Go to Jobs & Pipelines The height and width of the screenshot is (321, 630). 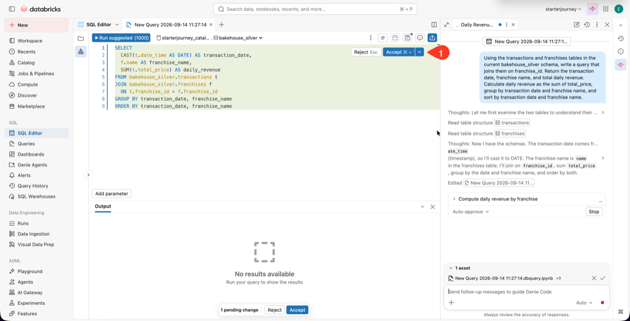35,74
